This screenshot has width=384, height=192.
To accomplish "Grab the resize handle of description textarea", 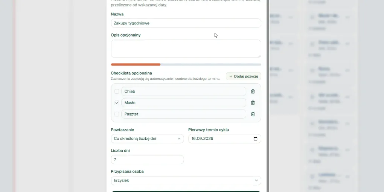I will coord(259,56).
